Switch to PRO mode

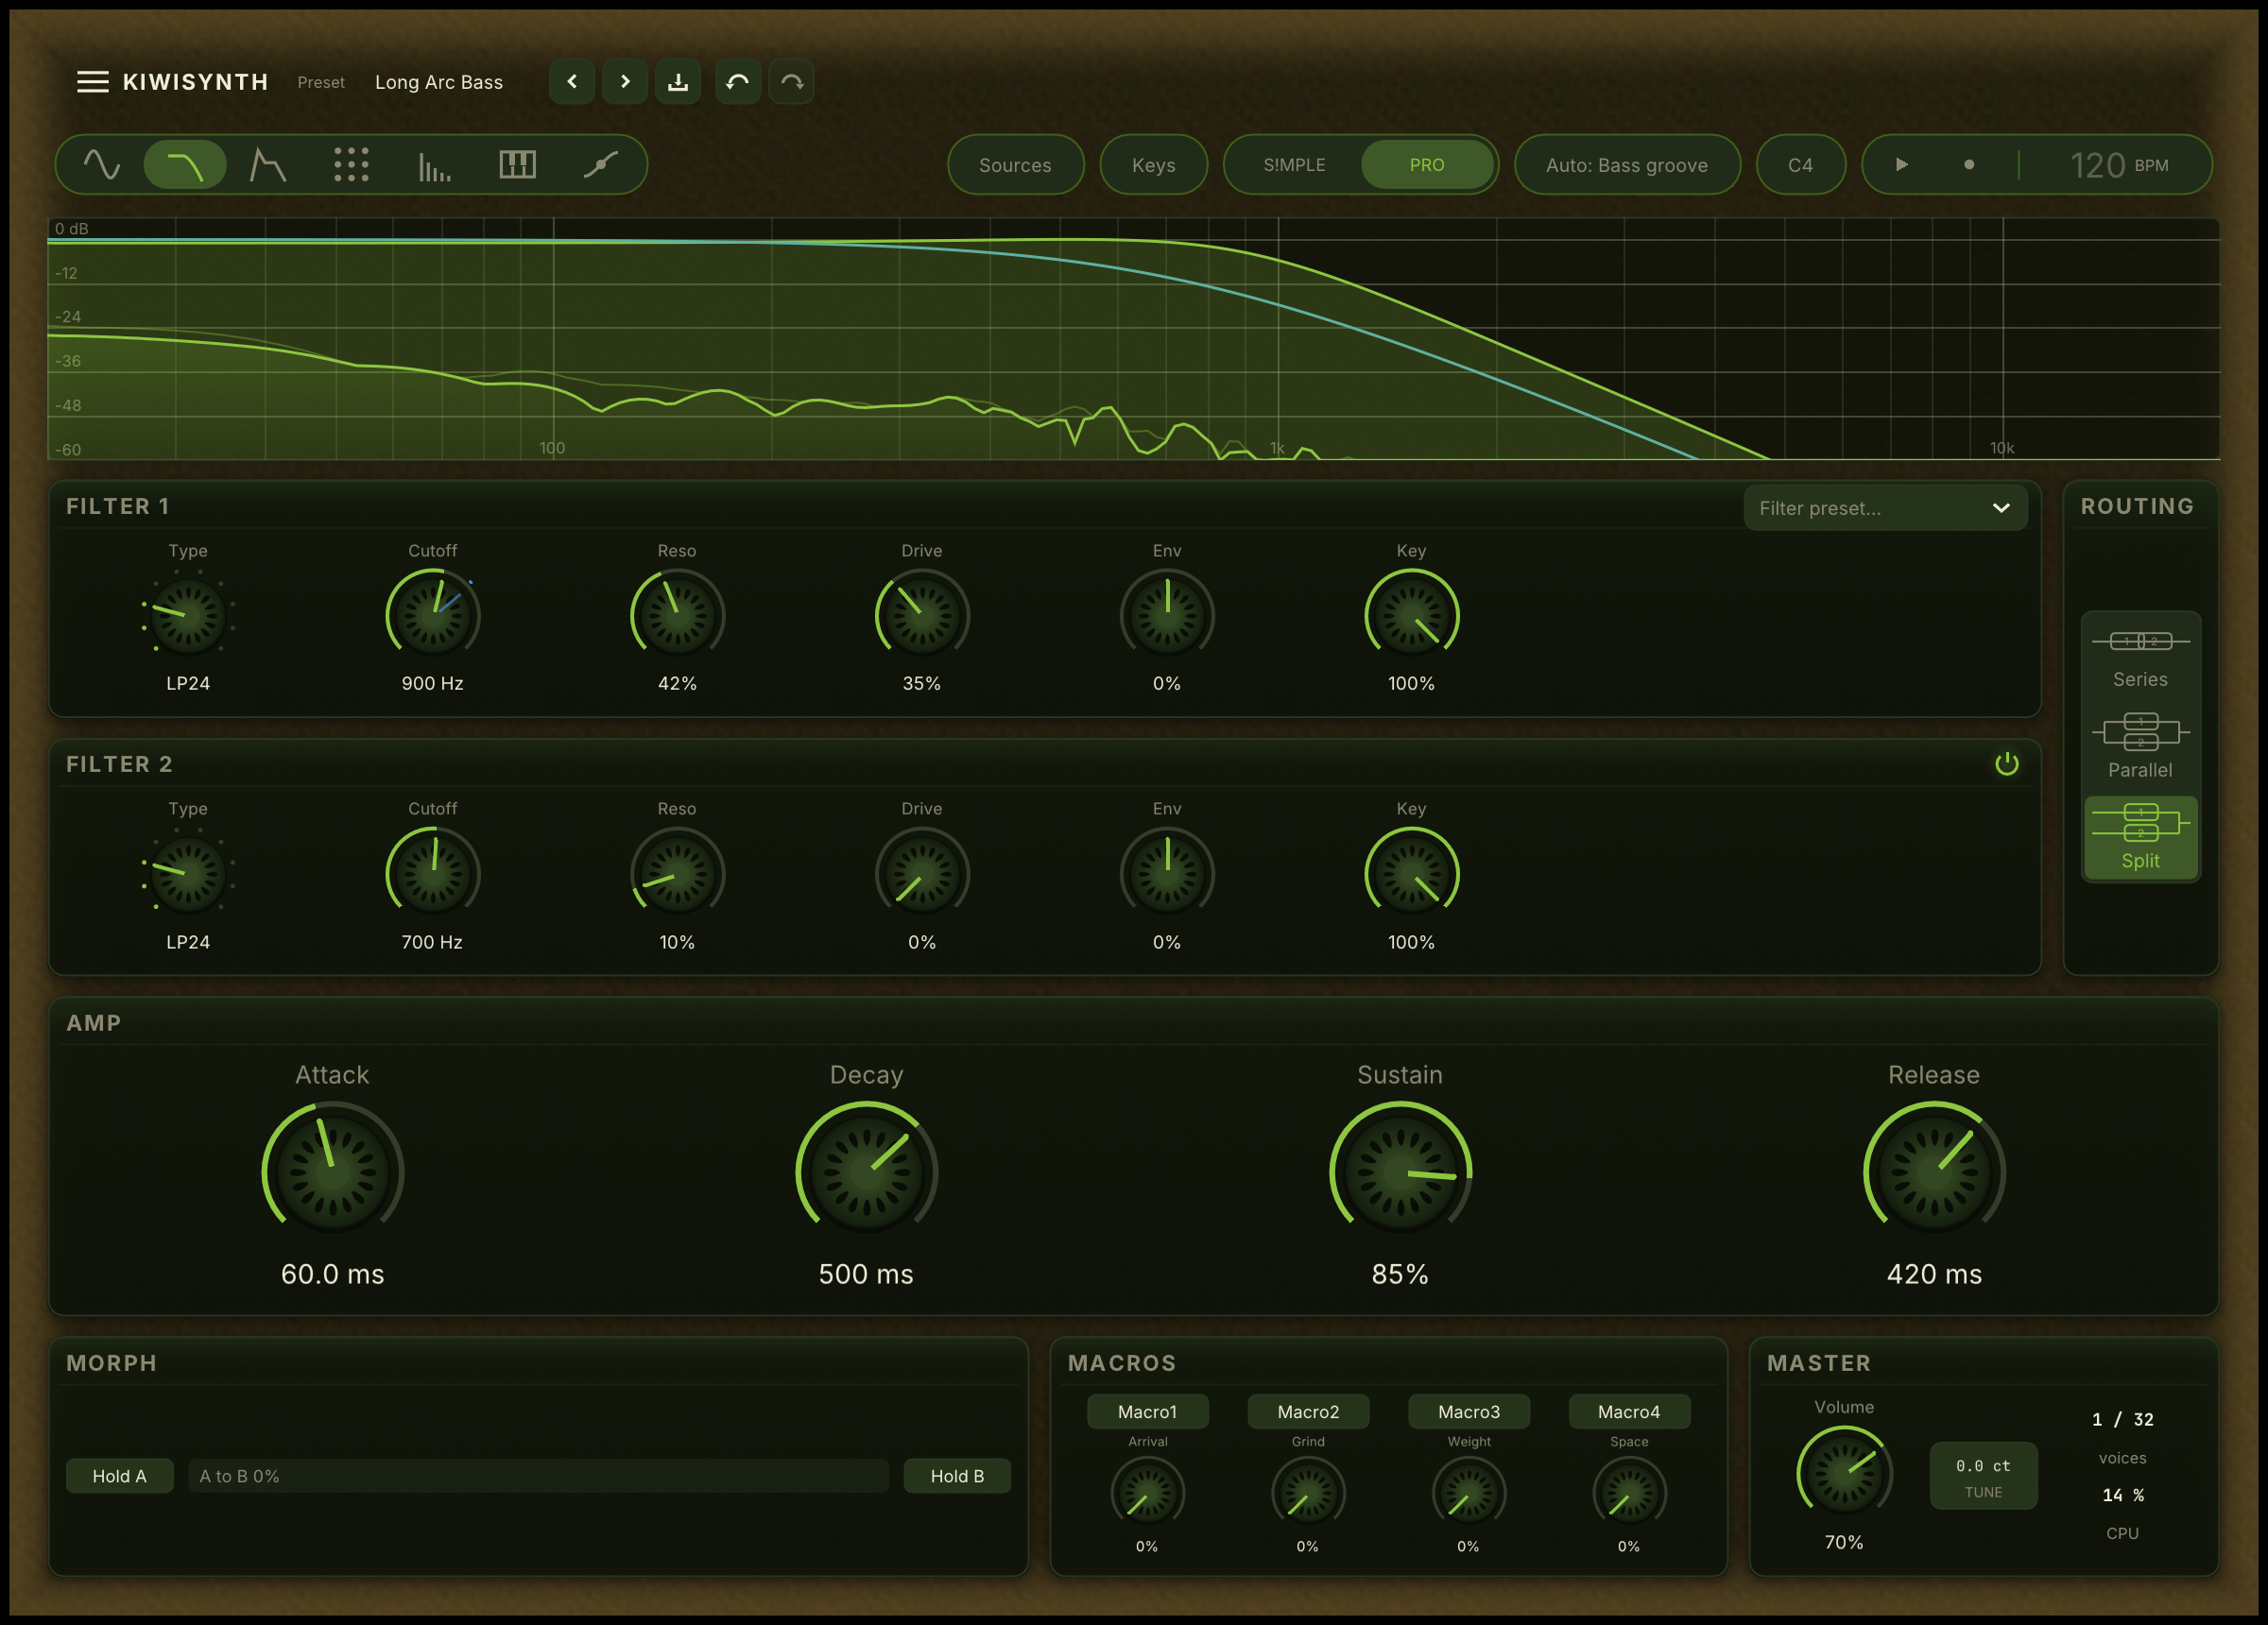[x=1427, y=165]
